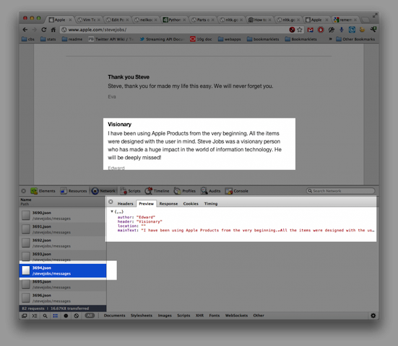Select the 3694.json request
Viewport: 398px width, 346px height.
[x=63, y=270]
